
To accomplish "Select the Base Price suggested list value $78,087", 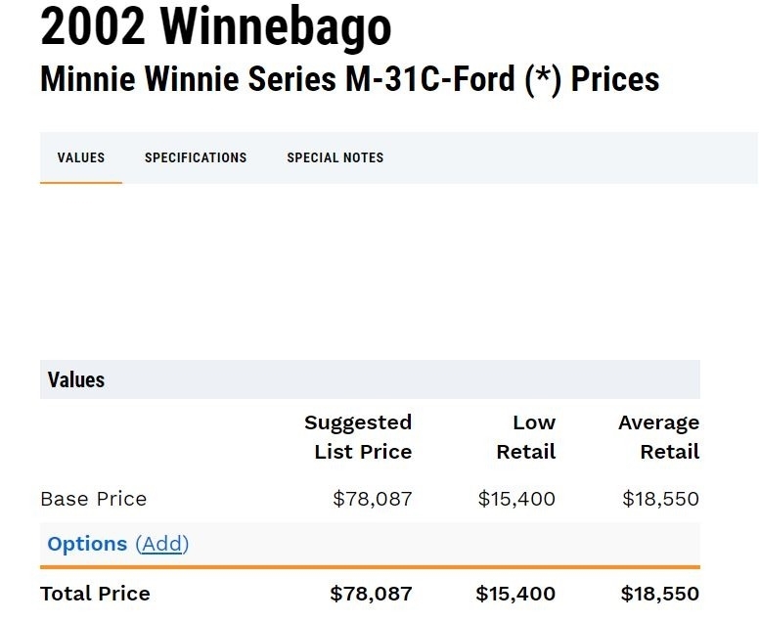I will (x=373, y=499).
